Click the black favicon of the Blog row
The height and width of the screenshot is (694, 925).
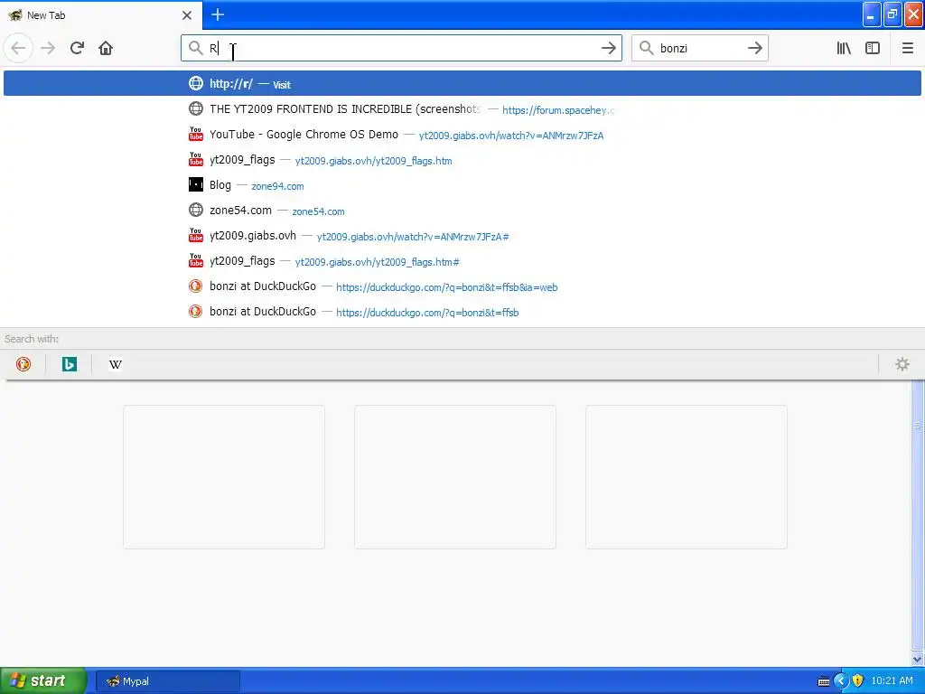click(x=196, y=184)
